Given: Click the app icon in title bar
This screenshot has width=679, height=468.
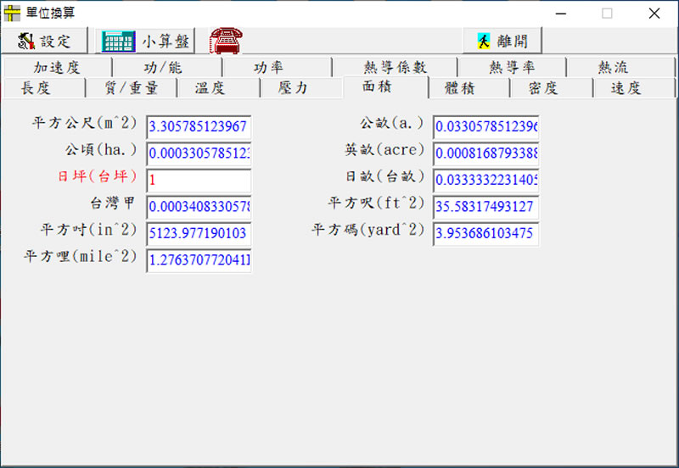Looking at the screenshot, I should click(13, 13).
